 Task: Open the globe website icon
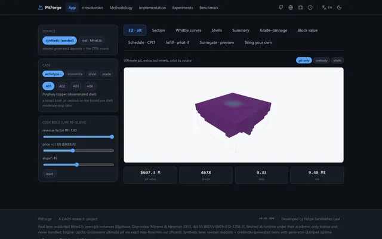291,8
